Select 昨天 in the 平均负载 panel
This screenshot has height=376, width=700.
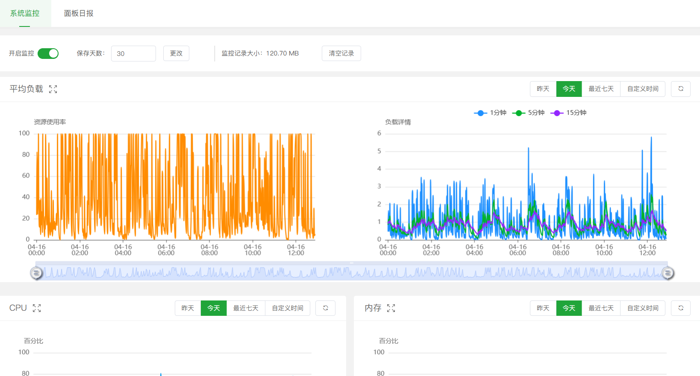click(543, 89)
